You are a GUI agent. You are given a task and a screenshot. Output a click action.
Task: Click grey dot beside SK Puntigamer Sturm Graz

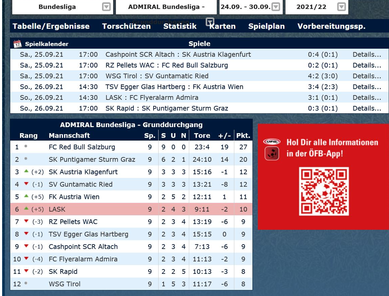(26, 159)
